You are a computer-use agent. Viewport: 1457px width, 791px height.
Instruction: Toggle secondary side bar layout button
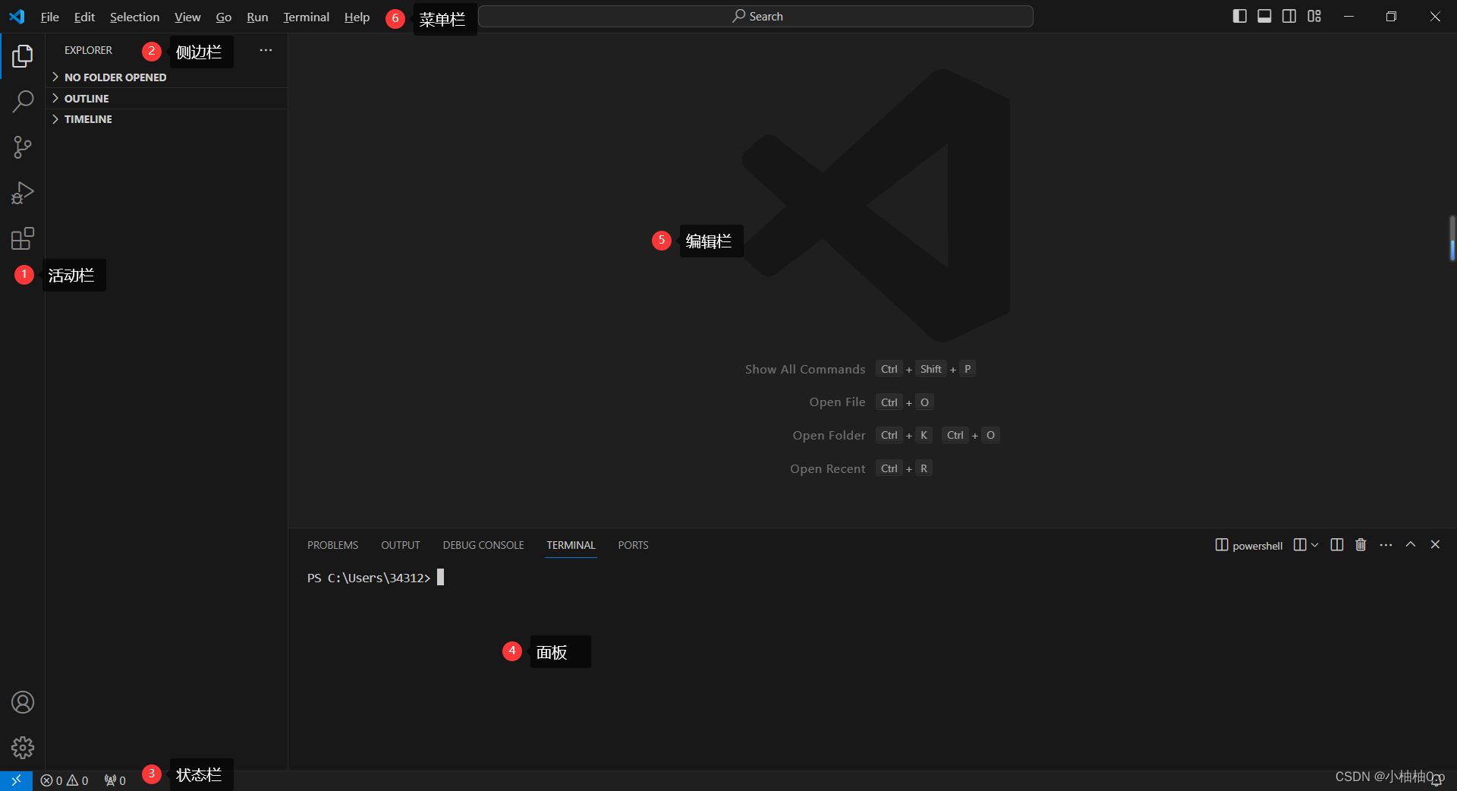pyautogui.click(x=1289, y=16)
